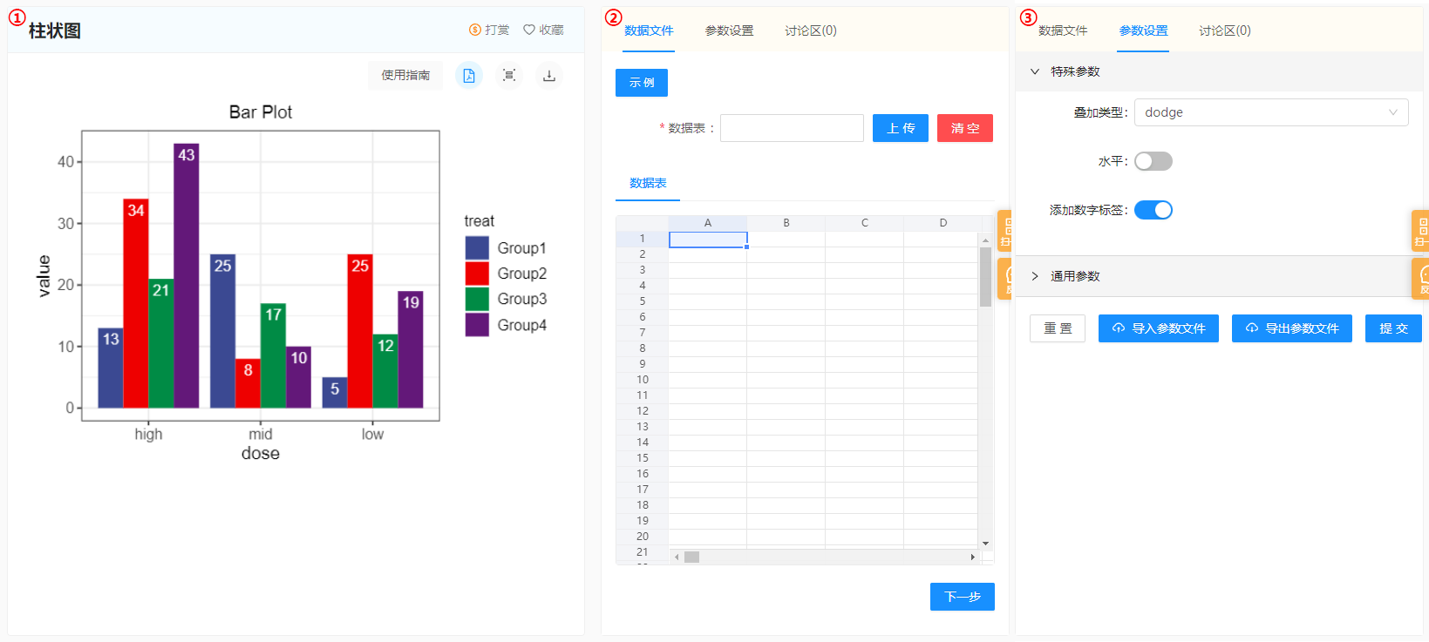Click 导出参数文件 export button

click(x=1292, y=328)
